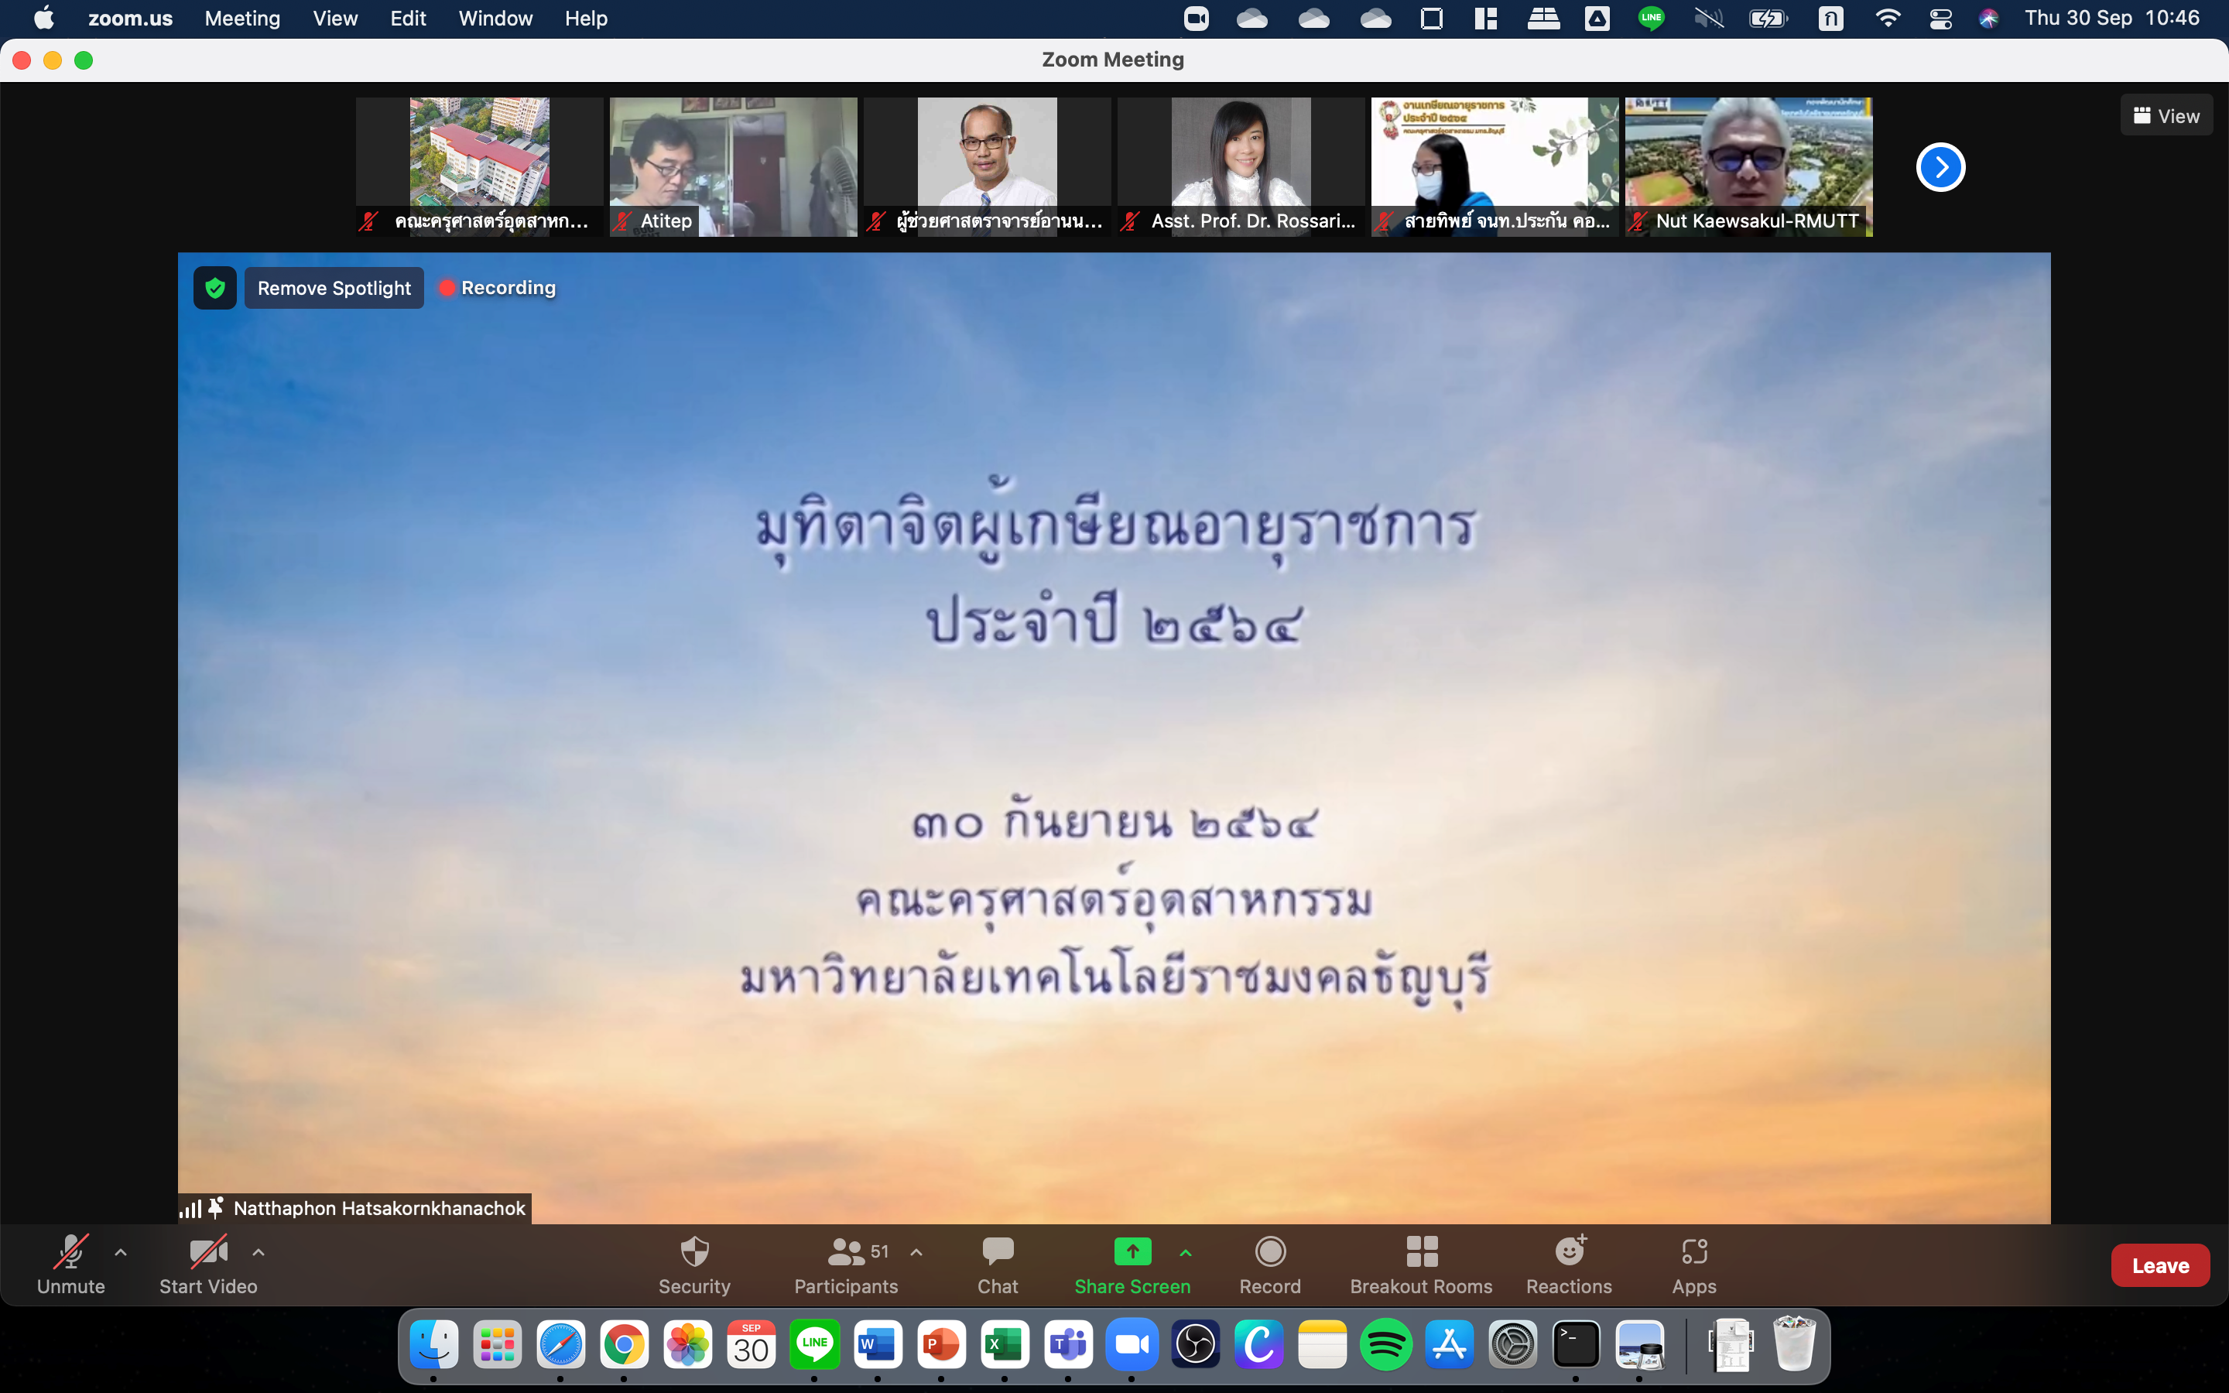Open PowerPoint from the Dock
Image resolution: width=2229 pixels, height=1393 pixels.
coord(940,1345)
